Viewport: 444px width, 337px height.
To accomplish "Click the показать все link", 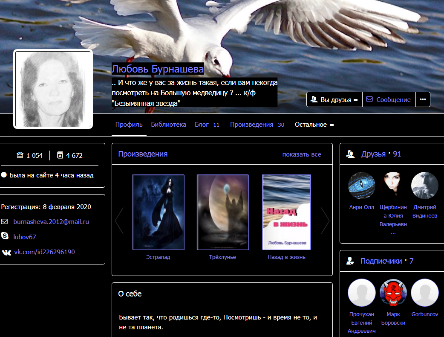I will point(302,154).
